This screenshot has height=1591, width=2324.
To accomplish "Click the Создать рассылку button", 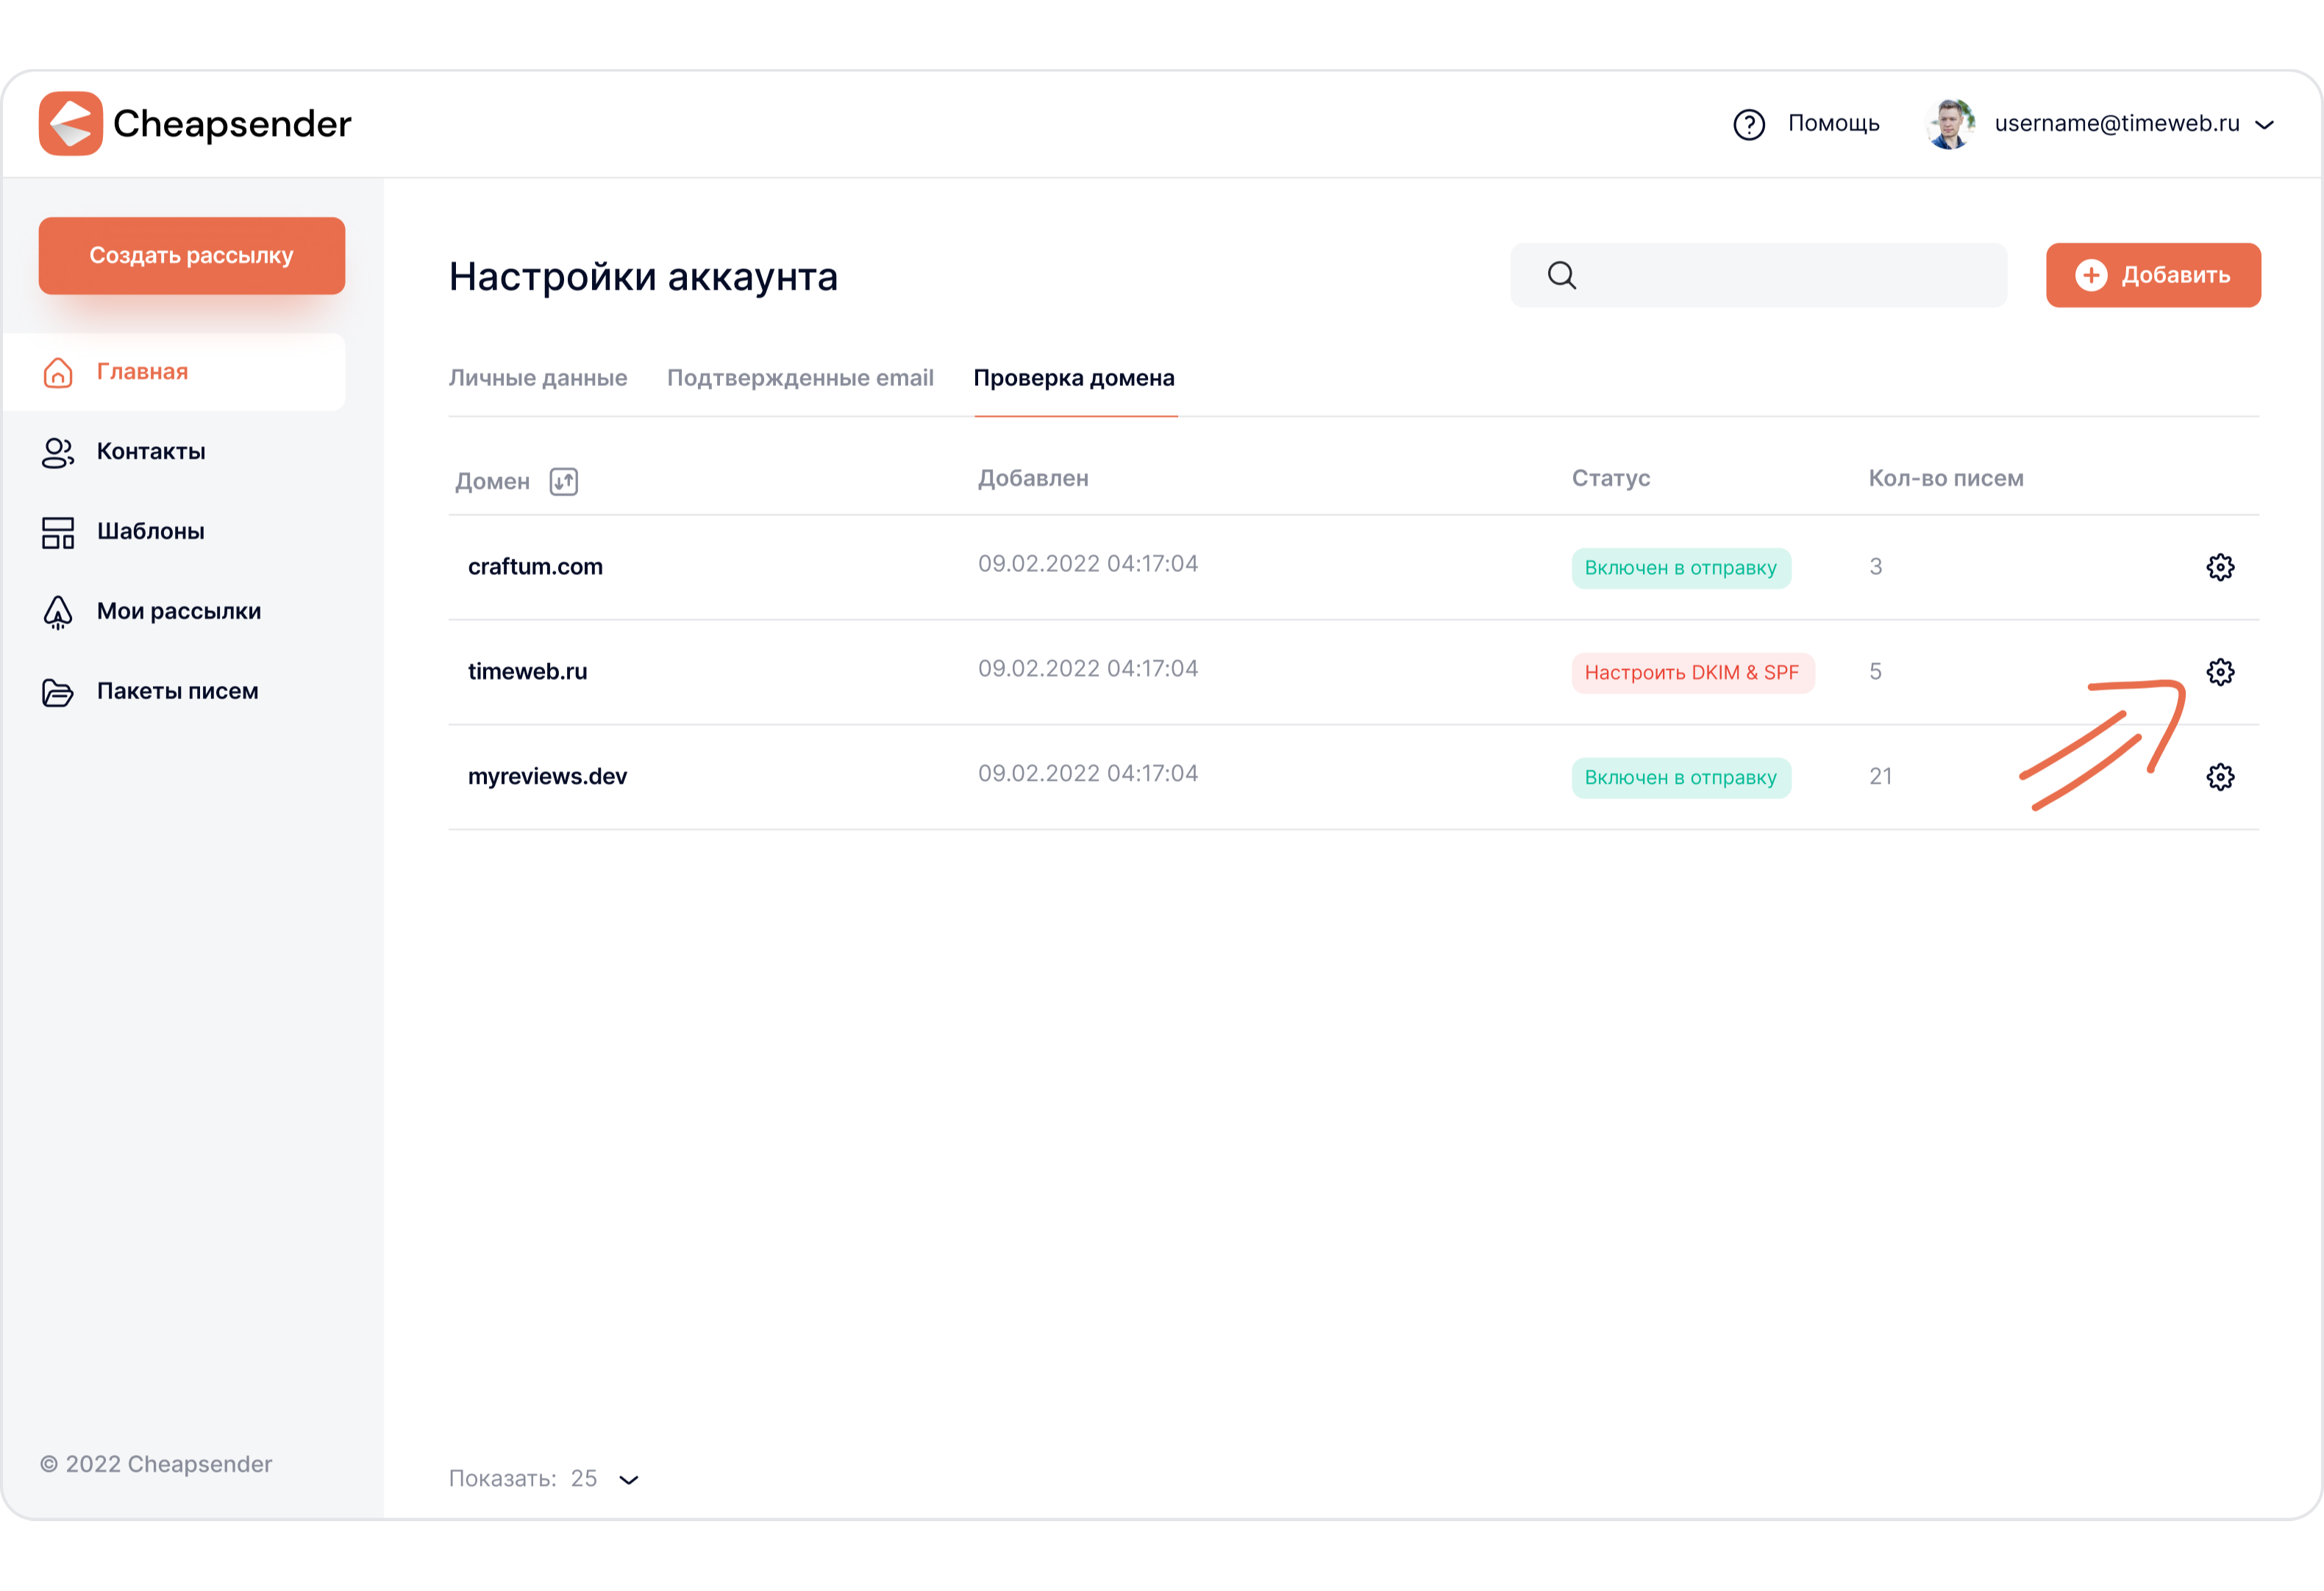I will tap(192, 256).
